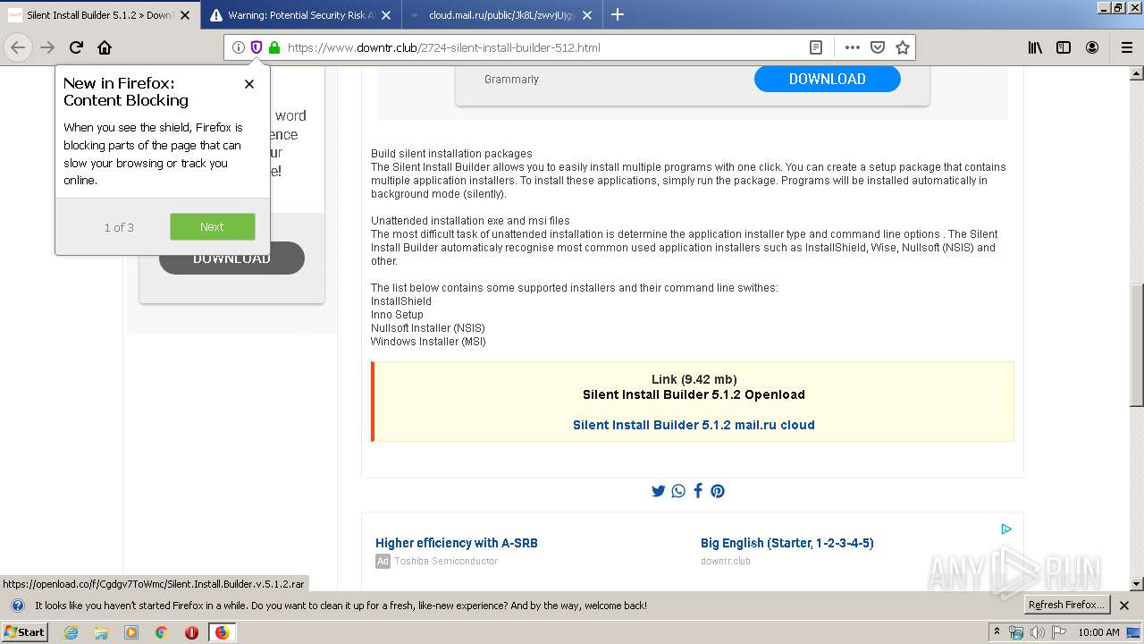Viewport: 1144px width, 644px height.
Task: Open page actions three-dot menu
Action: [853, 47]
